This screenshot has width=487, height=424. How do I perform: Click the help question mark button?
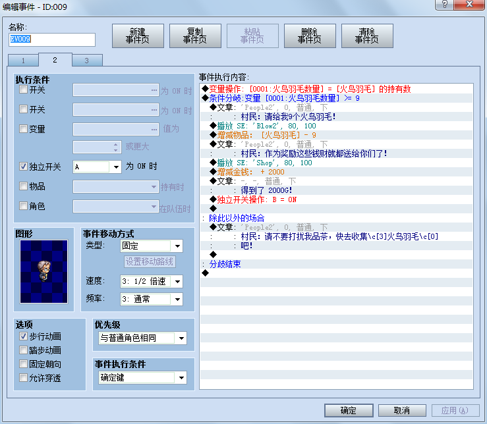tap(444, 5)
